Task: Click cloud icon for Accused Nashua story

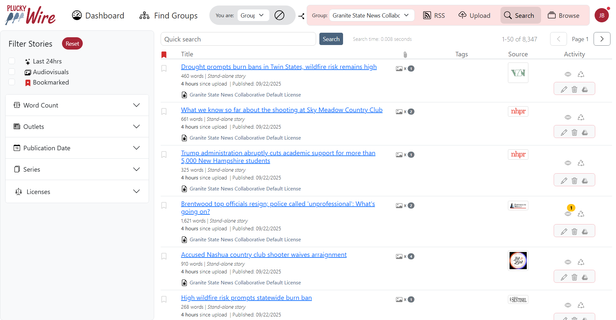Action: tap(585, 277)
